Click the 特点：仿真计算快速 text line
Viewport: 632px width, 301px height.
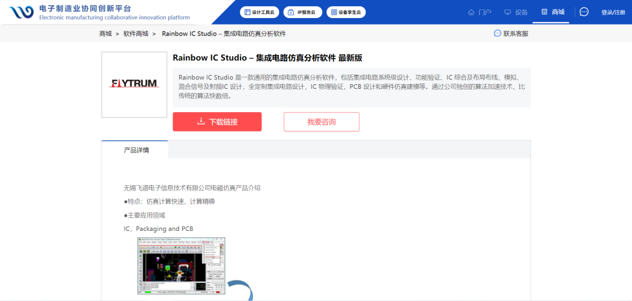click(169, 202)
